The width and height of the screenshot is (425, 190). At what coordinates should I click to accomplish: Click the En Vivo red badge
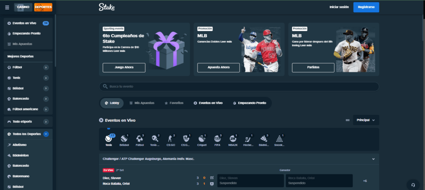[x=108, y=170]
